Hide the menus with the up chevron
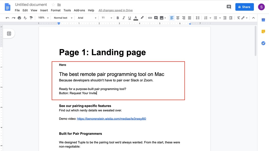 pos(254,18)
